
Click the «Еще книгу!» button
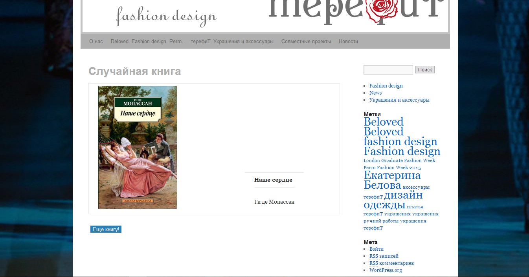point(106,229)
